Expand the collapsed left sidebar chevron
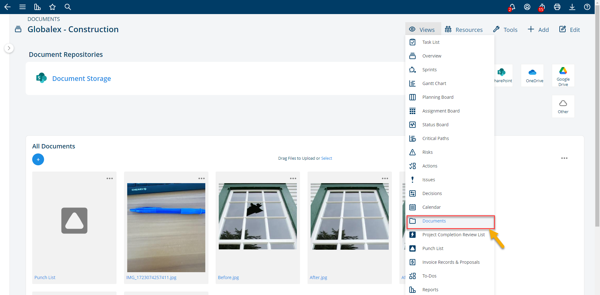Viewport: 600px width, 295px height. (9, 48)
